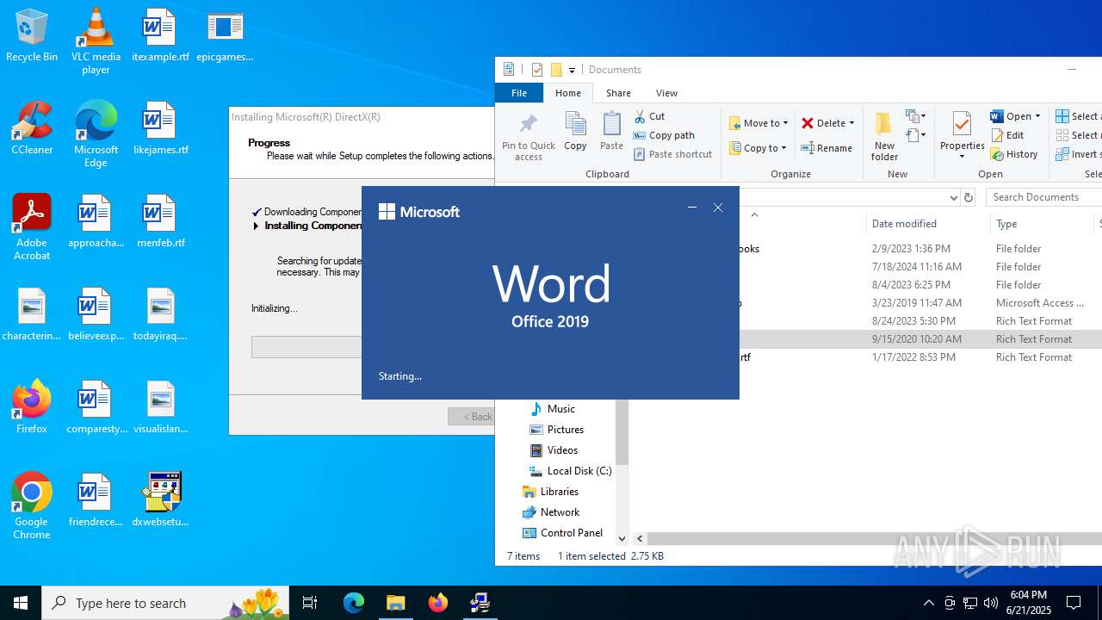Click Paste shortcut in the ribbon
Screen dimensions: 1102x620
click(672, 154)
